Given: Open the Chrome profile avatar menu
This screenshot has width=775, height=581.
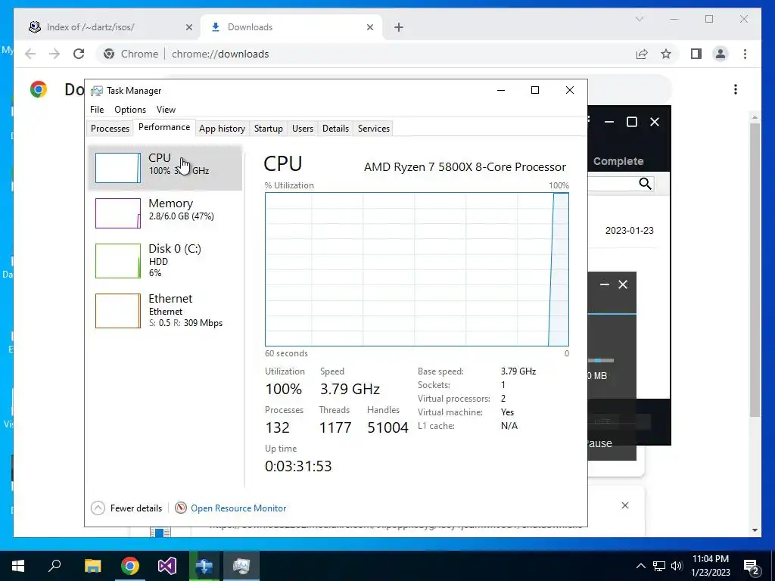Looking at the screenshot, I should [x=721, y=54].
